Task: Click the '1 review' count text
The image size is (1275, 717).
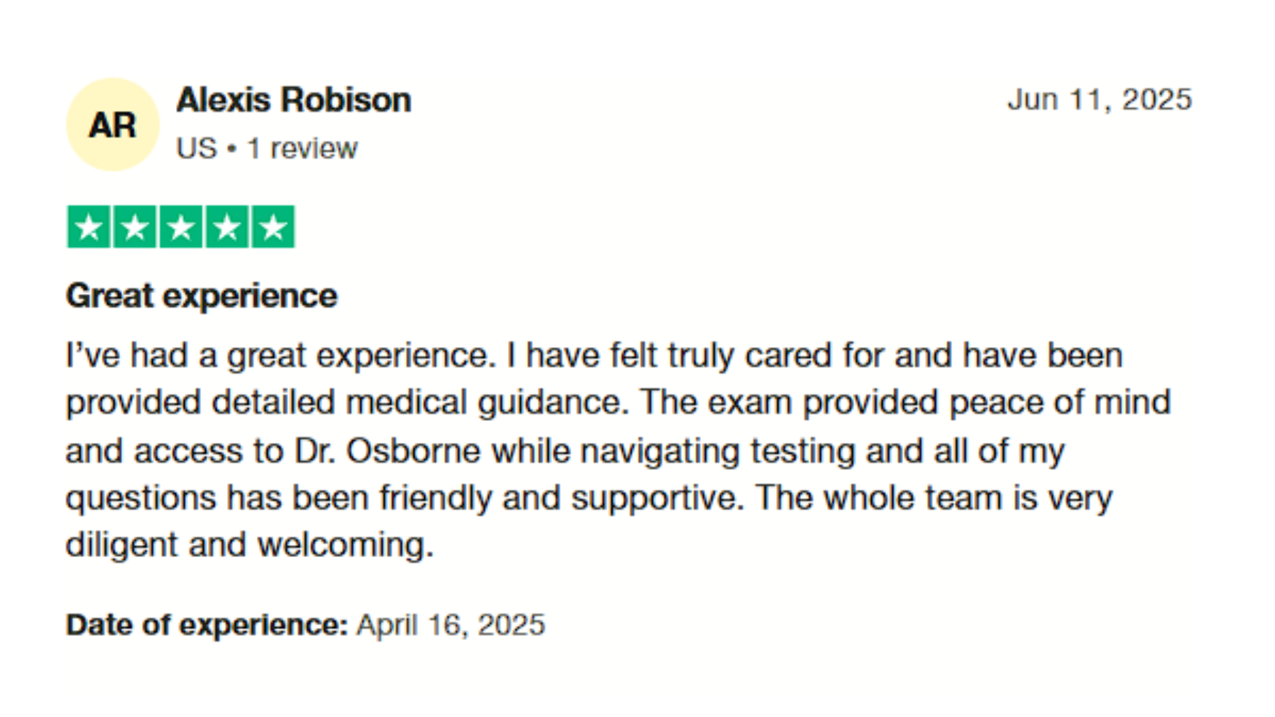Action: pyautogui.click(x=302, y=149)
